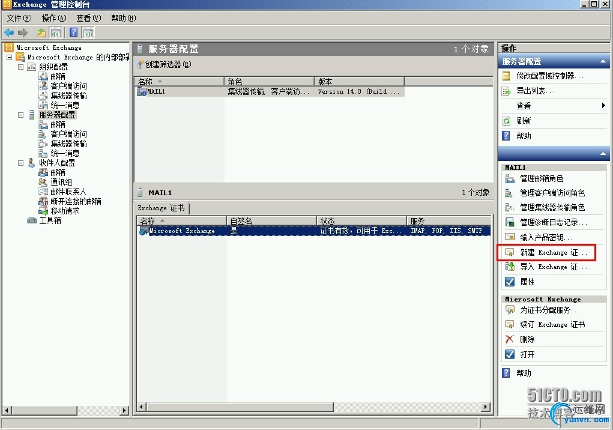Viewport: 613px width, 430px height.
Task: Select 断开连接的邮箱 tree item
Action: click(x=76, y=201)
